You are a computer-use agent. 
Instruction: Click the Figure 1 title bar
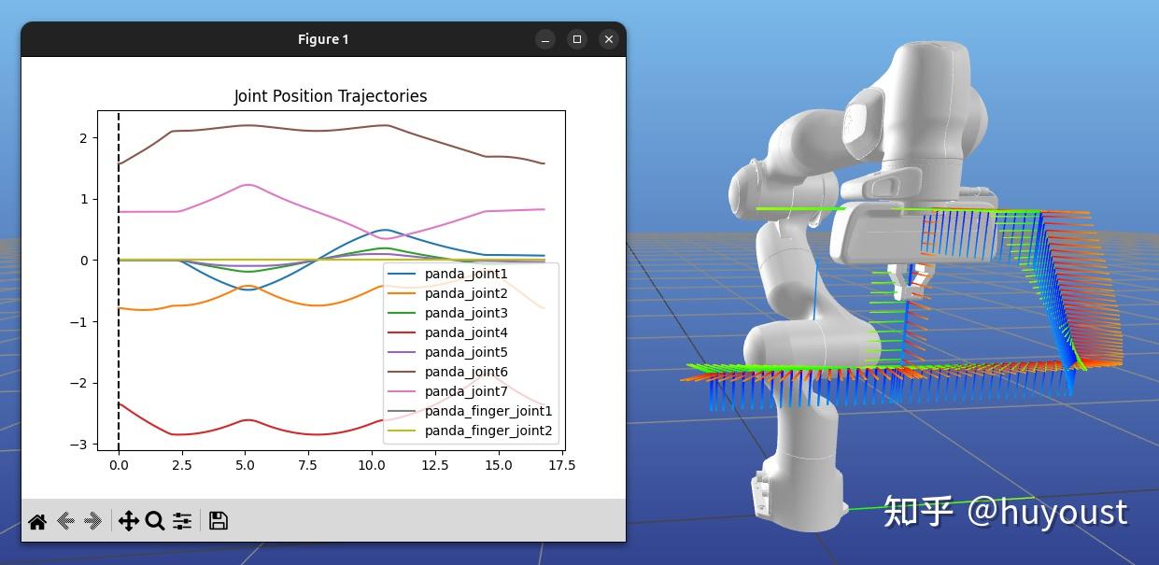pyautogui.click(x=322, y=39)
